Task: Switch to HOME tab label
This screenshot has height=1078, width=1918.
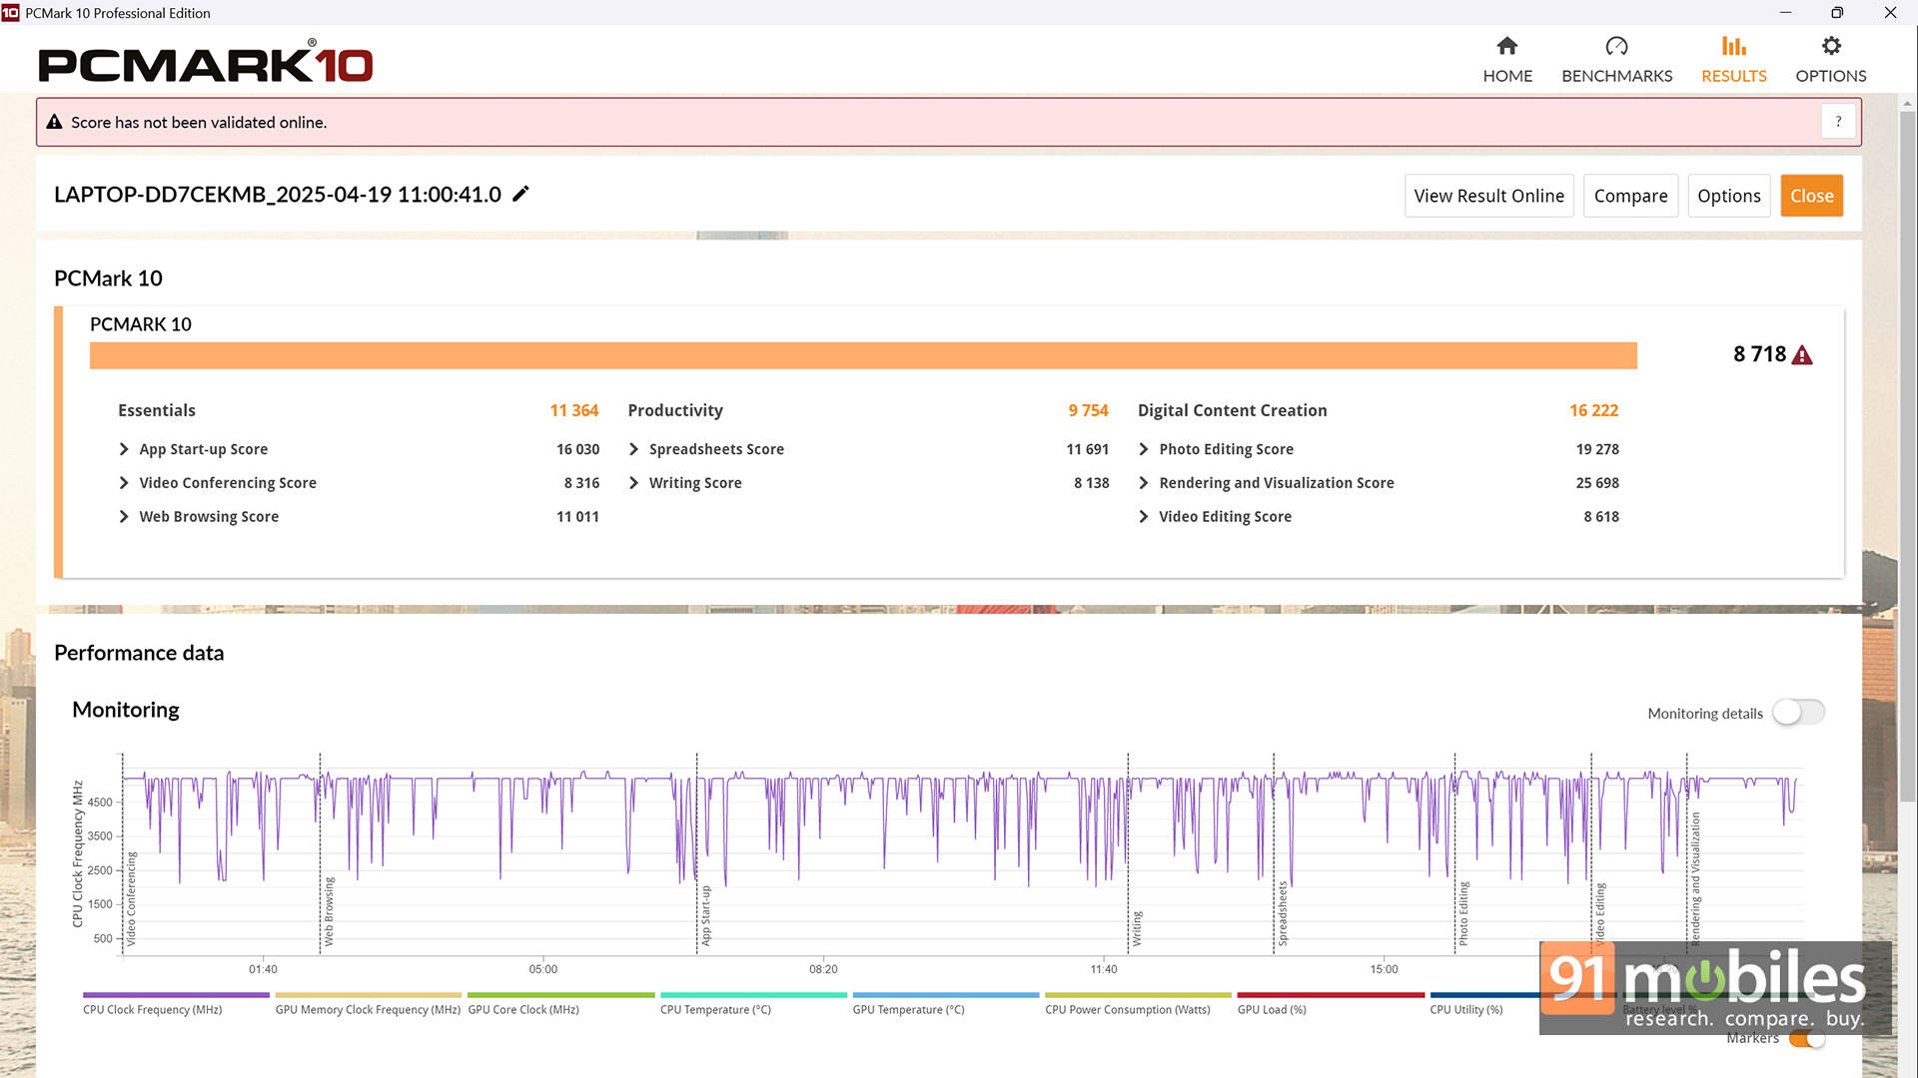Action: (1506, 76)
